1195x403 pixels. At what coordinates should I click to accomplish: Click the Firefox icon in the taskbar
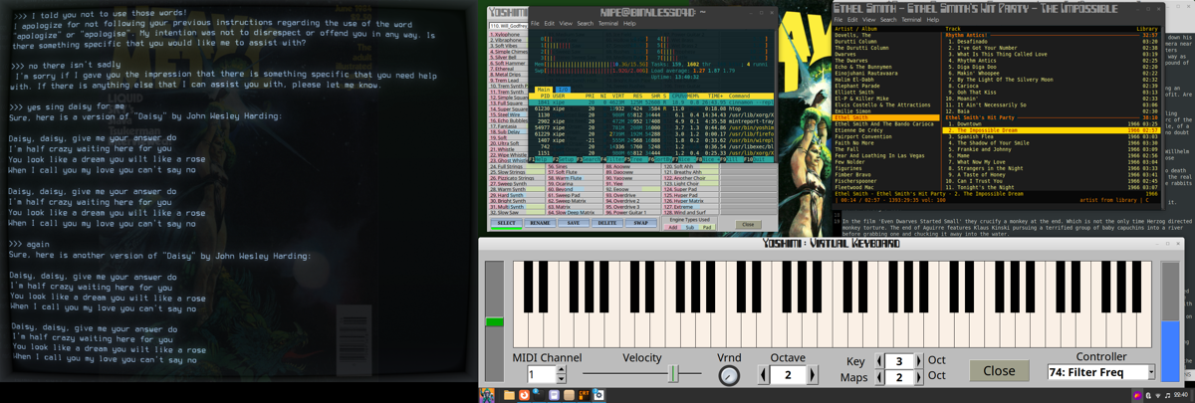point(524,395)
